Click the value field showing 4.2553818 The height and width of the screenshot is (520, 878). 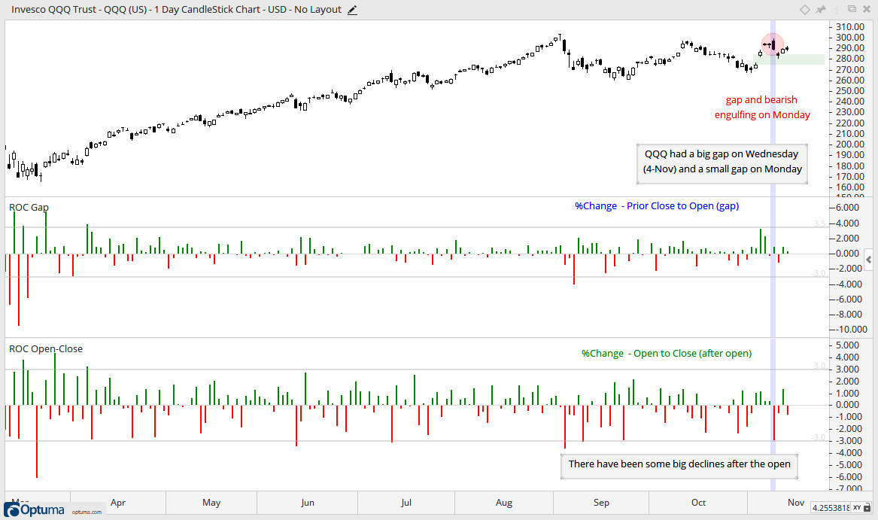click(x=831, y=508)
